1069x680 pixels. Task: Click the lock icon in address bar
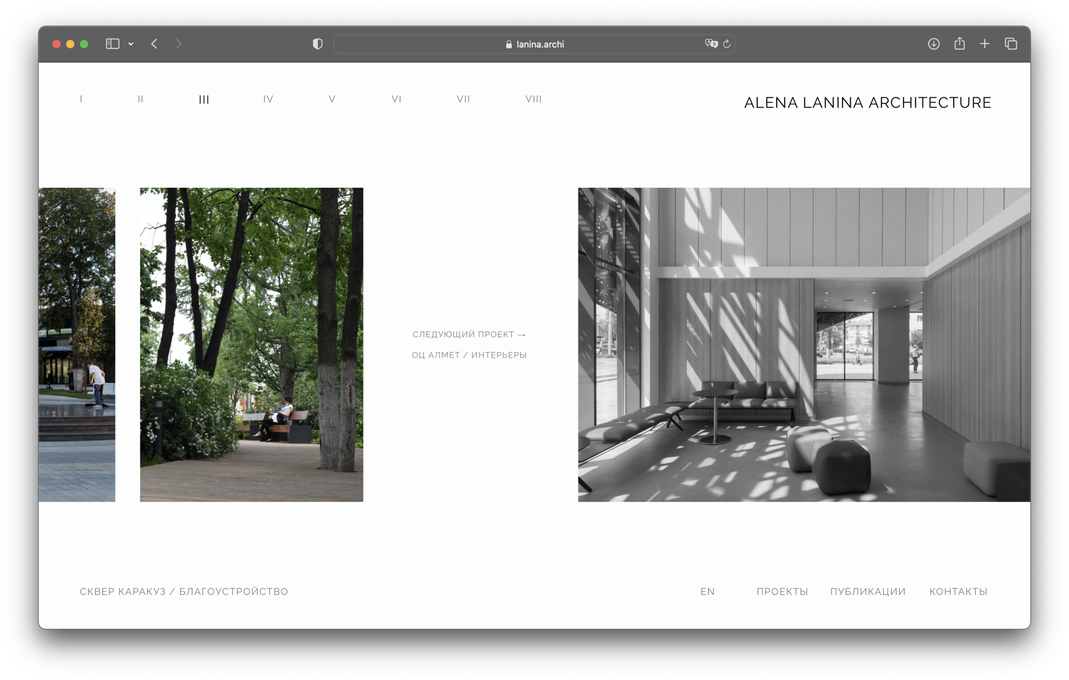[508, 44]
